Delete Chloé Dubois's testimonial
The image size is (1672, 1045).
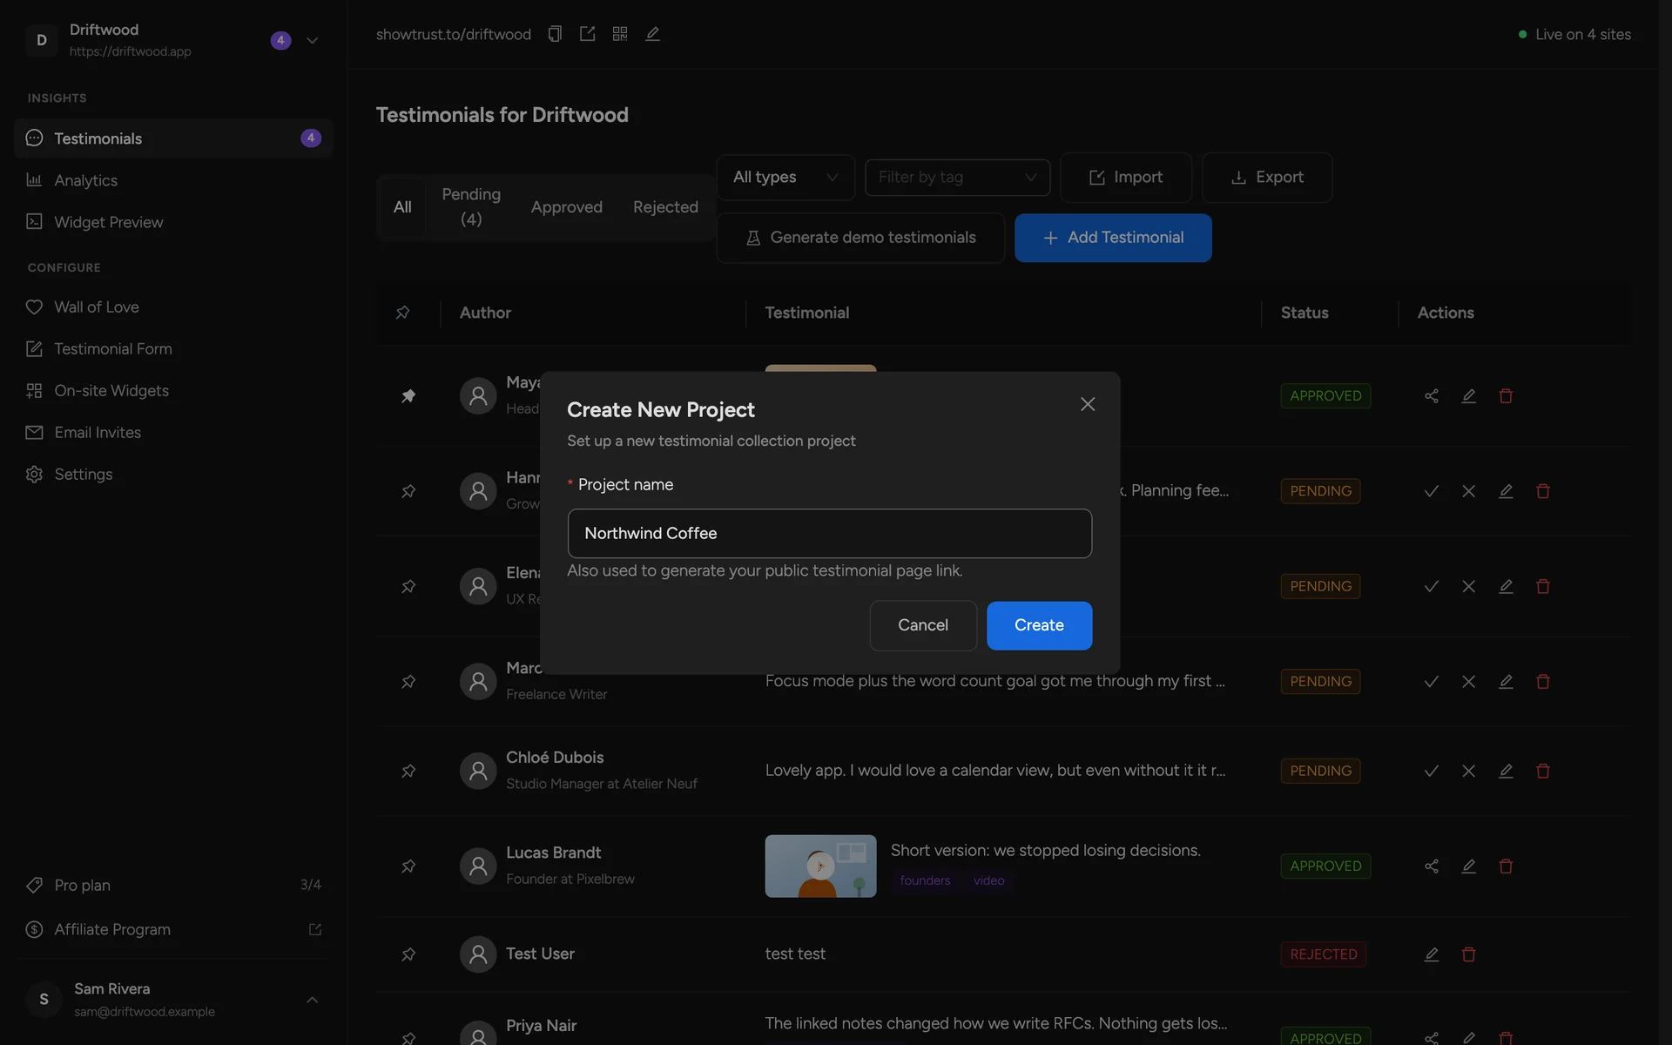click(x=1543, y=772)
